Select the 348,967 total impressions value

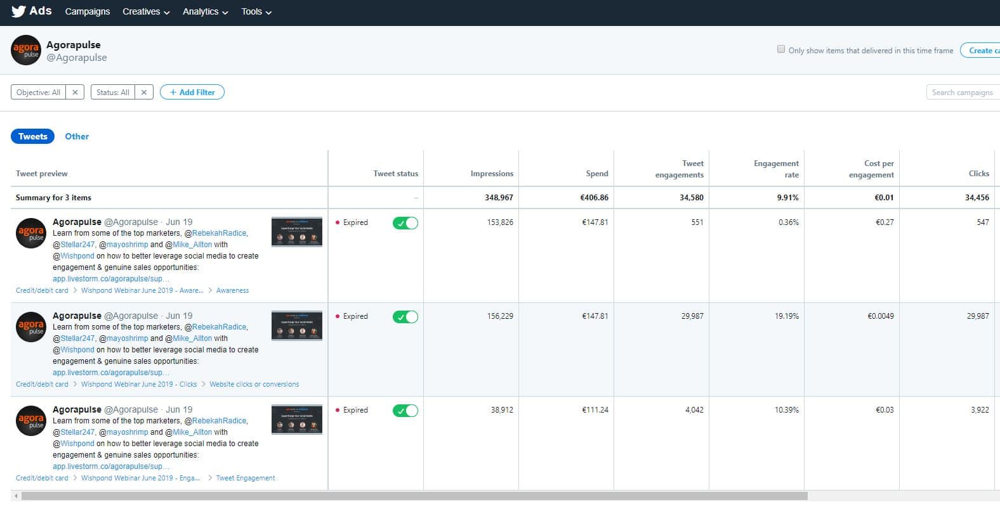499,198
